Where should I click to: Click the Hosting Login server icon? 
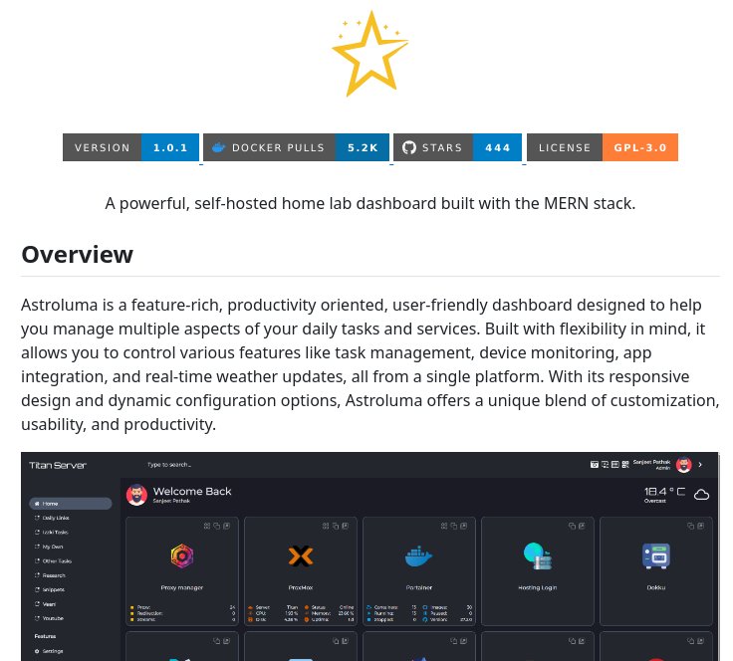(538, 555)
